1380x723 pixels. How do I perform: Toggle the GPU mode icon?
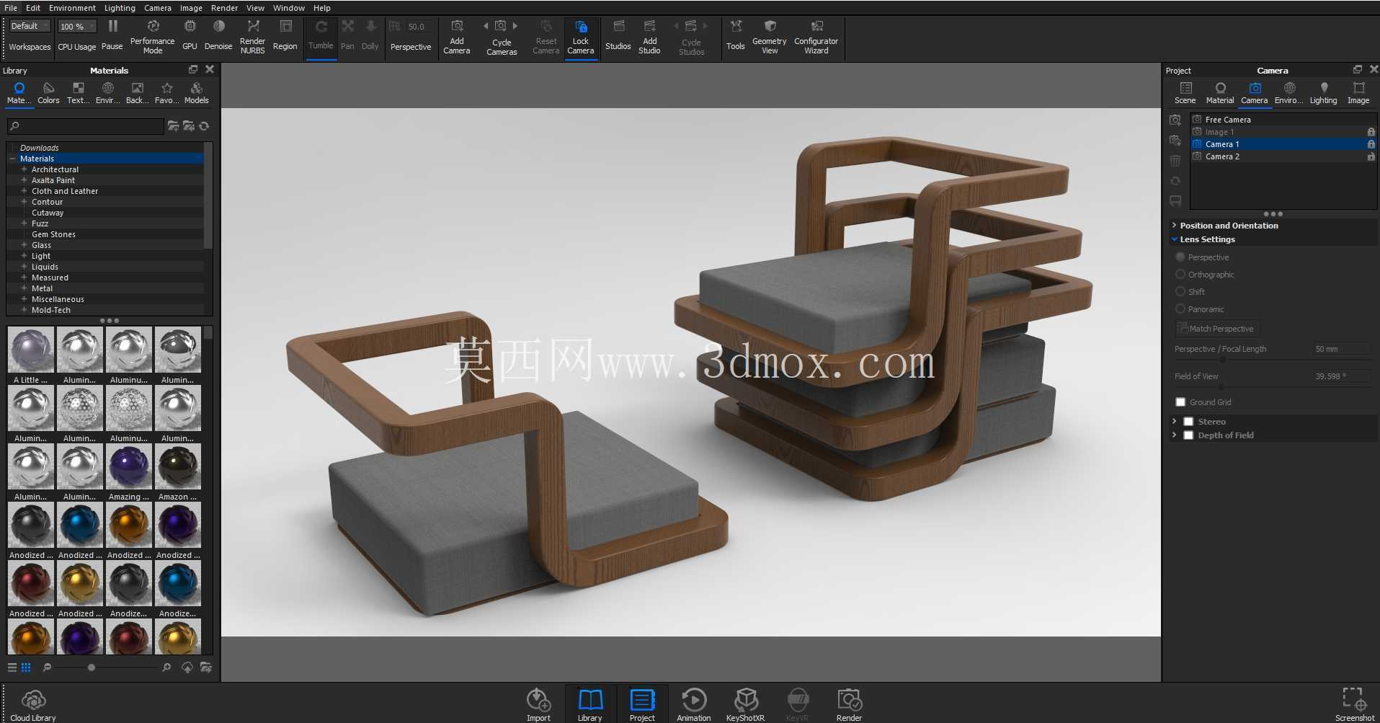tap(190, 27)
